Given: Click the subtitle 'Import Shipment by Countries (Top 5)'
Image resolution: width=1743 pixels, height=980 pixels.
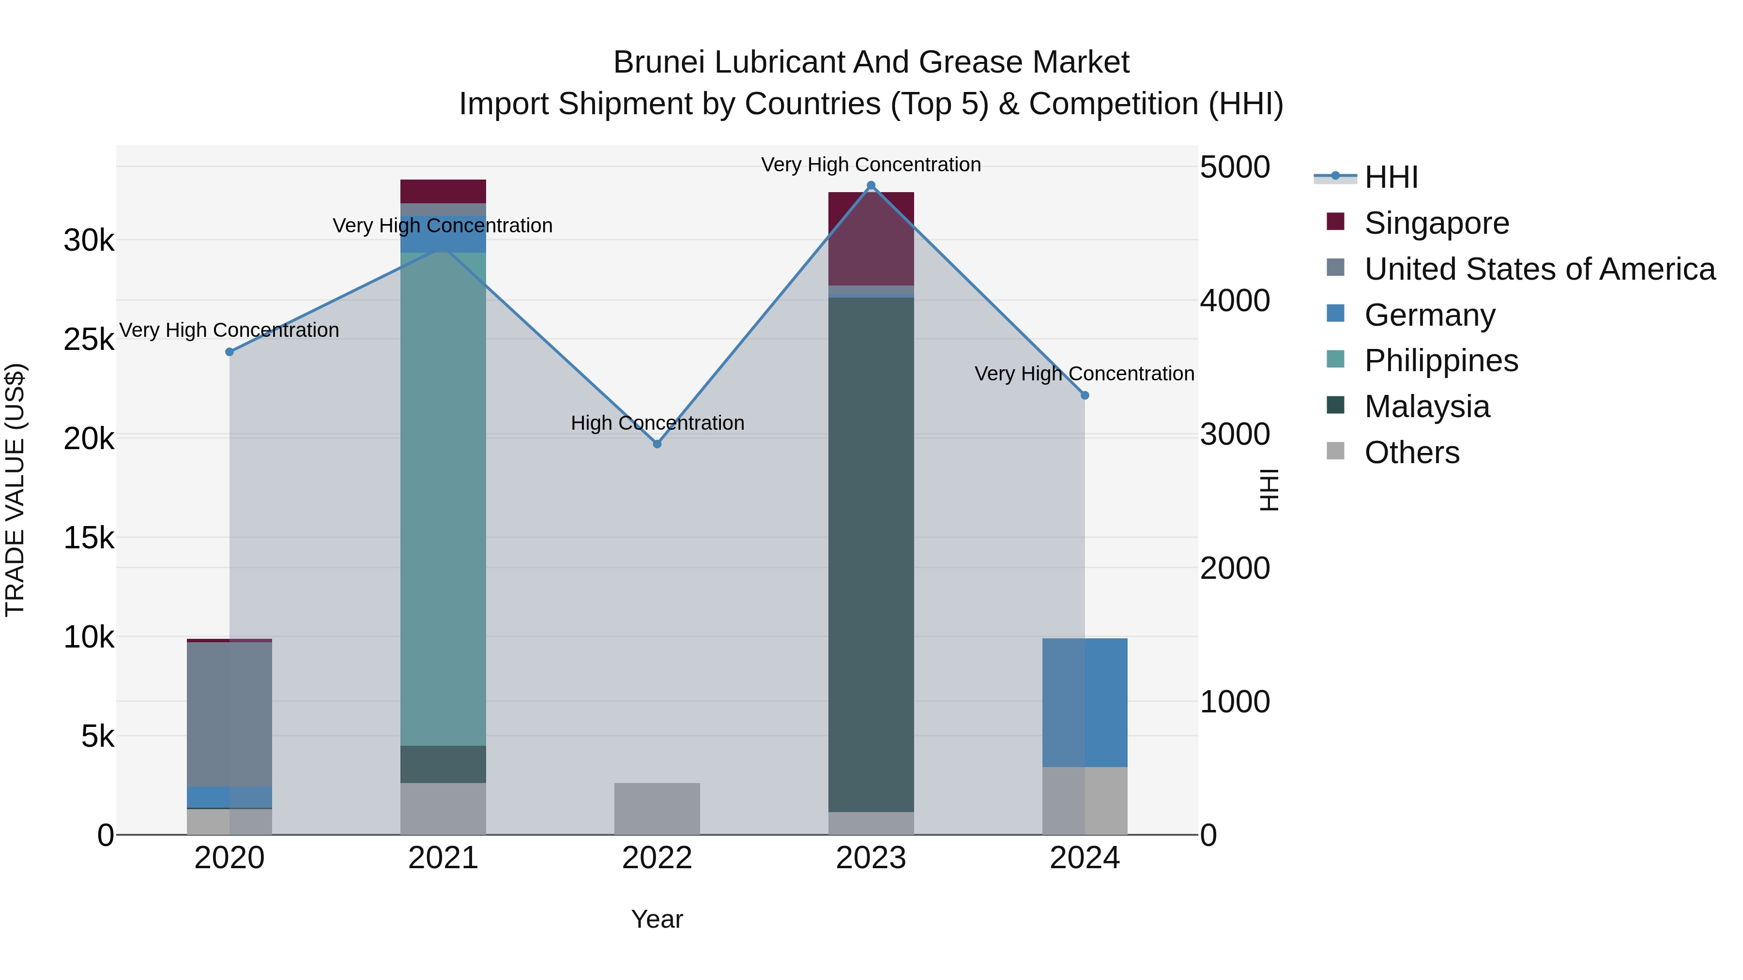Looking at the screenshot, I should click(725, 104).
